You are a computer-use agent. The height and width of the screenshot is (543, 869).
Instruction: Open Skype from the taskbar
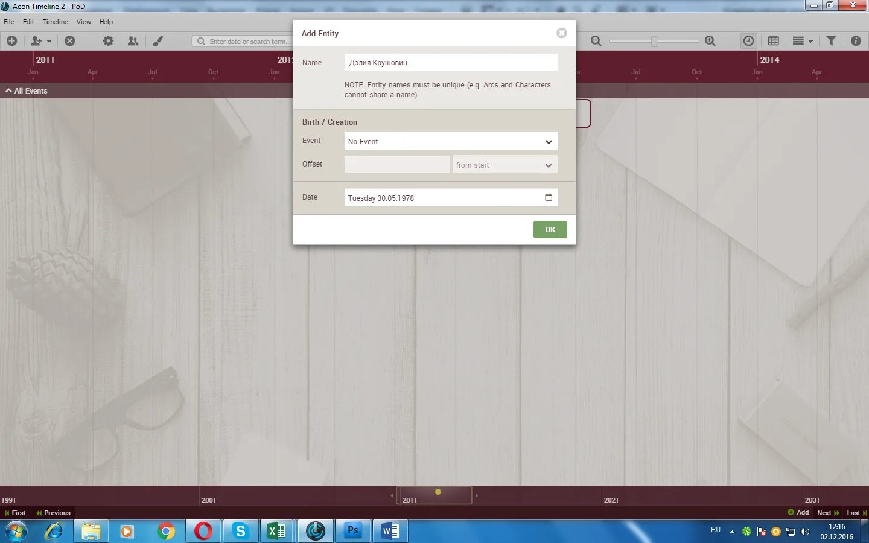click(x=240, y=532)
